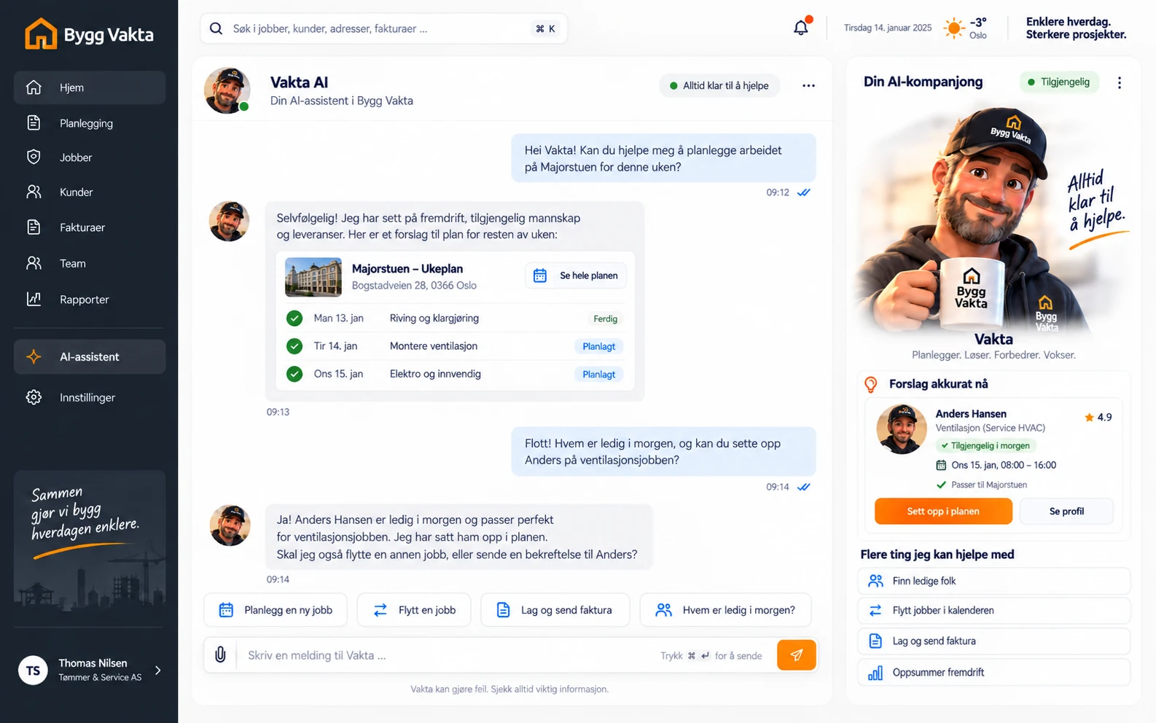Send message with orange paper plane button
1156x723 pixels.
point(796,654)
